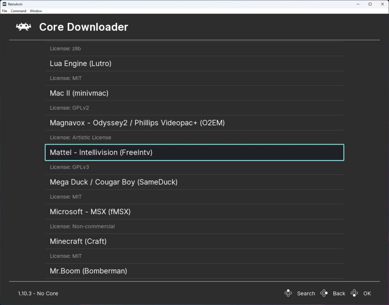Click the RetroArch title bar app icon
The width and height of the screenshot is (389, 305).
coord(4,4)
